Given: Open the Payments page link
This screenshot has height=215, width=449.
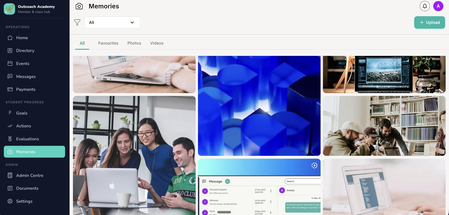Looking at the screenshot, I should pyautogui.click(x=35, y=89).
